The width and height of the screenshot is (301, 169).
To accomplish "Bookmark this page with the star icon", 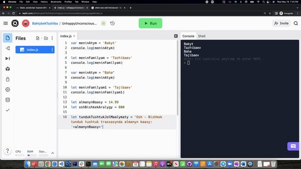I will coord(270,13).
